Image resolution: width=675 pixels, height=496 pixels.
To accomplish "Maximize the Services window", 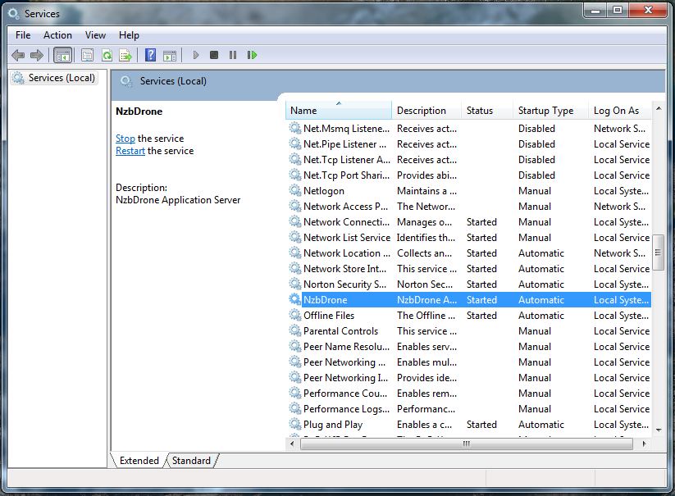I will [618, 10].
